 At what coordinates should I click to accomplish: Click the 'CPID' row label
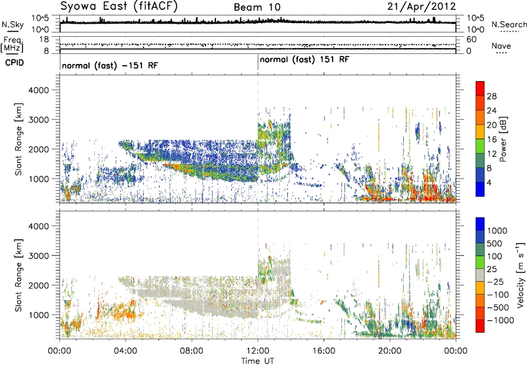(x=14, y=63)
